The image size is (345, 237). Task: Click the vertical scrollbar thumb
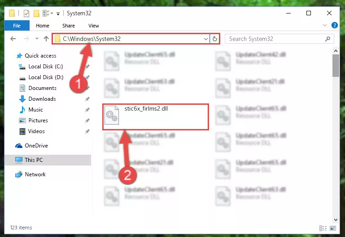point(336,66)
